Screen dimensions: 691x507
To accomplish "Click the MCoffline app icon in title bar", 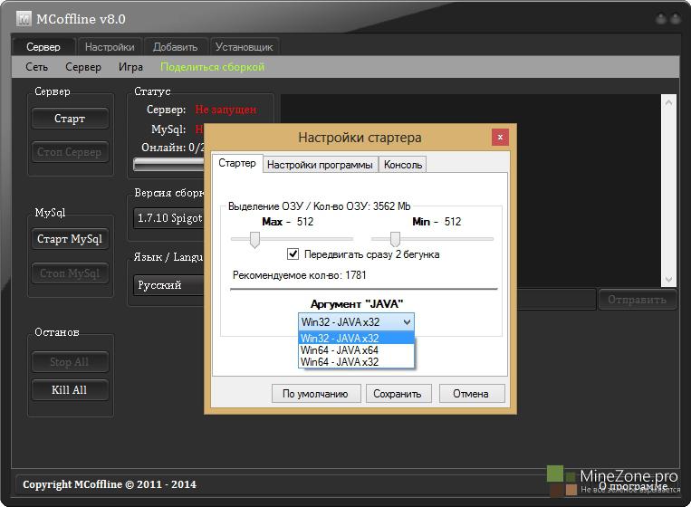I will 24,18.
